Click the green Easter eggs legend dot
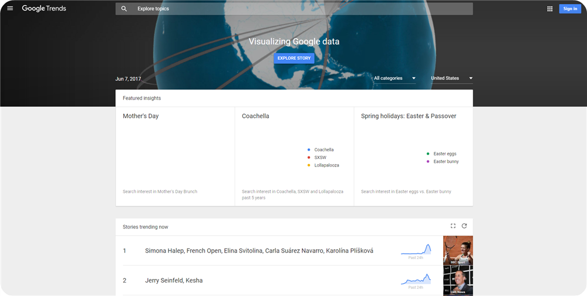This screenshot has height=296, width=587. point(428,154)
